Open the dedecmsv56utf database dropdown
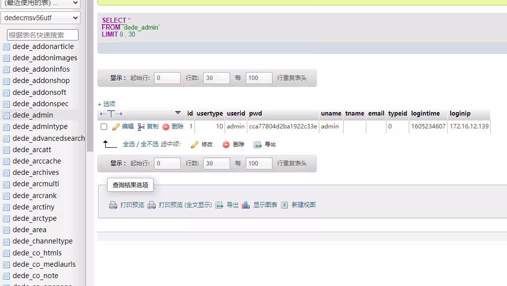This screenshot has width=507, height=286. point(40,18)
